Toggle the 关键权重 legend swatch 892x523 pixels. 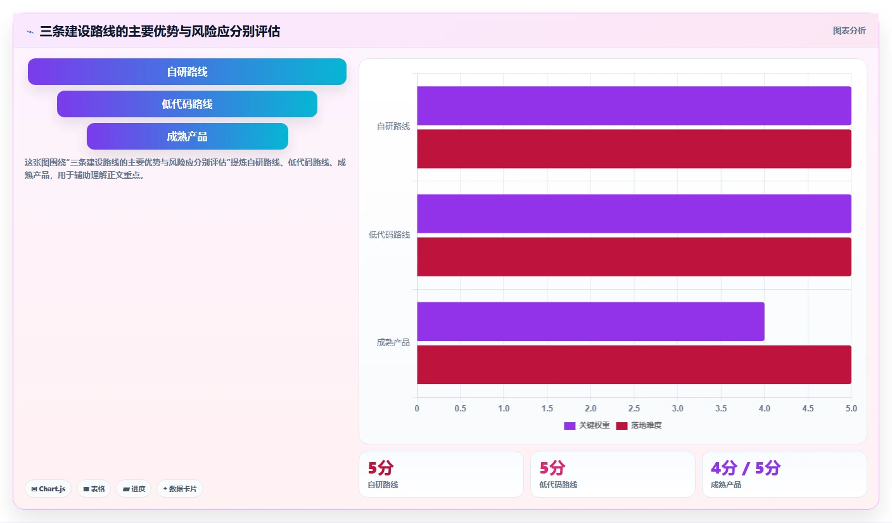[570, 425]
